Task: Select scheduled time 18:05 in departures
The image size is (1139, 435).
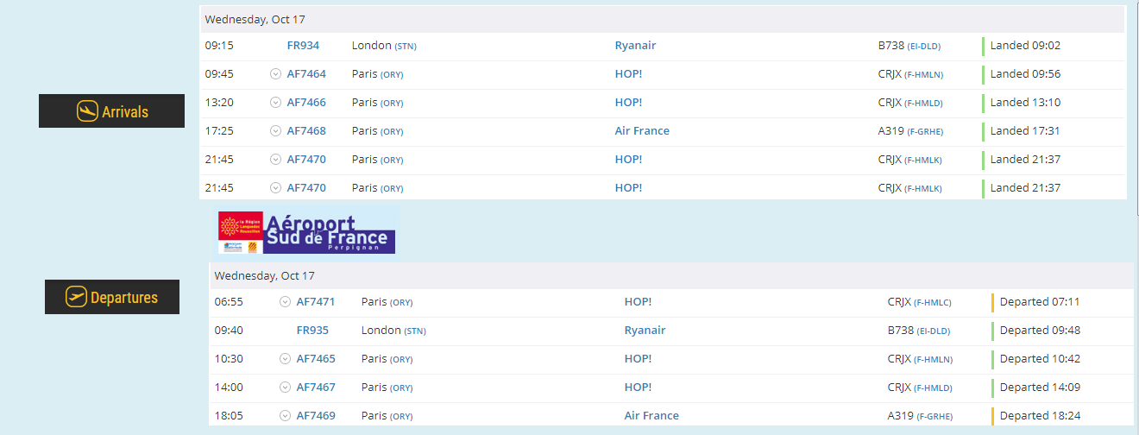Action: pos(228,416)
